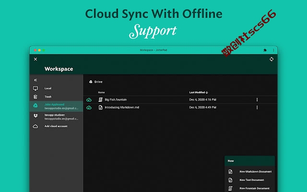This screenshot has width=307, height=192.
Task: Open the title bar three-dot menu
Action: click(x=273, y=50)
